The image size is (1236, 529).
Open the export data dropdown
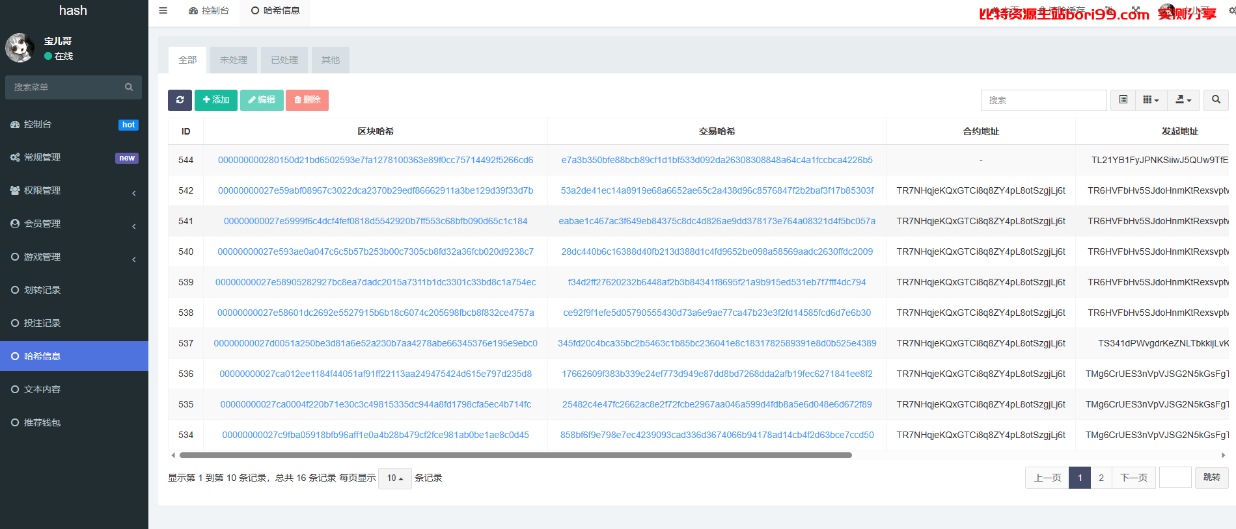pos(1183,100)
